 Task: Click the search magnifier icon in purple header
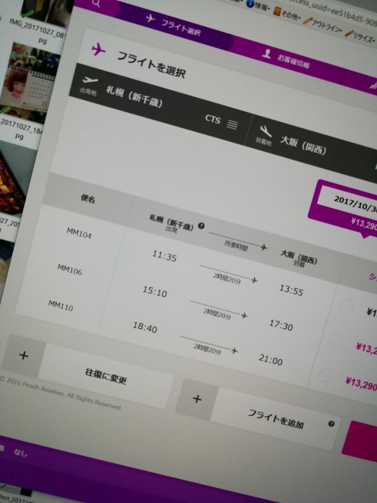(x=96, y=3)
